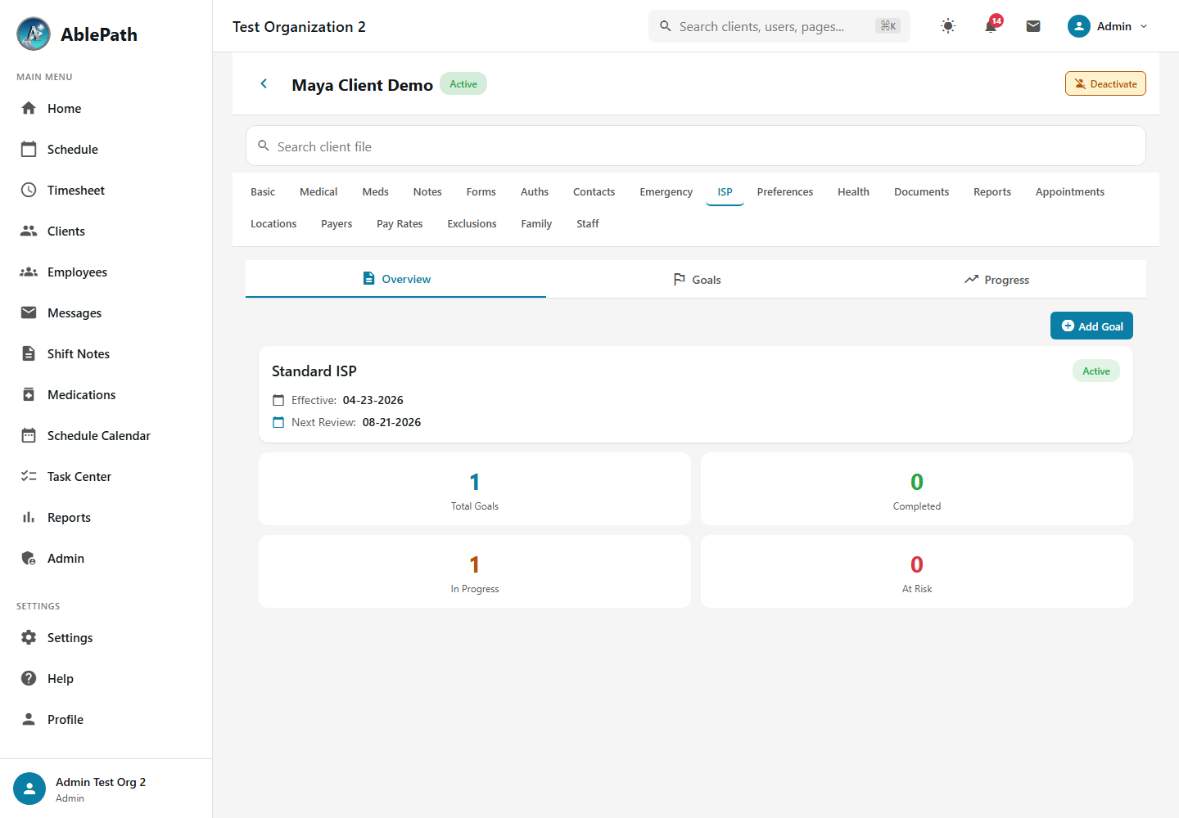
Task: Click the Total Goals card
Action: (475, 489)
